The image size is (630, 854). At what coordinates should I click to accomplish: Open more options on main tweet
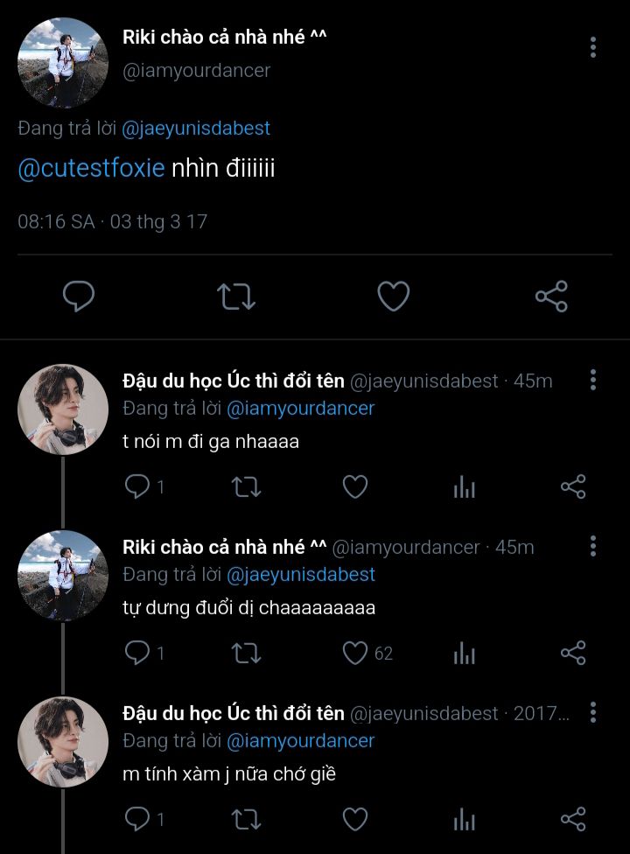tap(593, 47)
